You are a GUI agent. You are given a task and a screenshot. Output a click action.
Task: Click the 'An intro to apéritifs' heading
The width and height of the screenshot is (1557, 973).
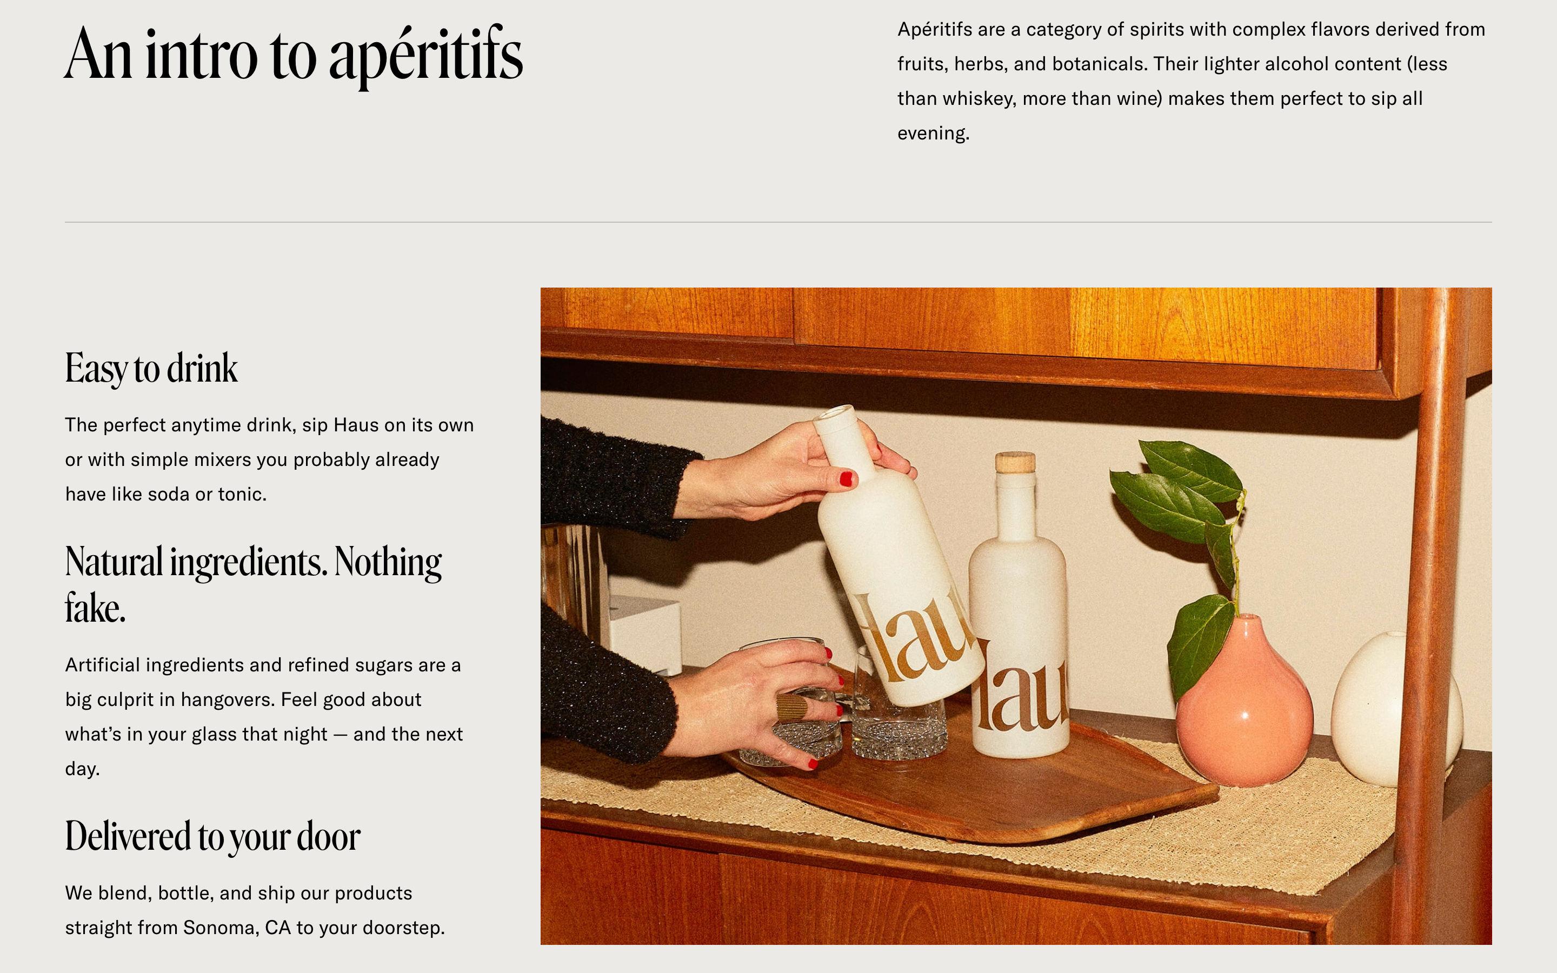[294, 55]
